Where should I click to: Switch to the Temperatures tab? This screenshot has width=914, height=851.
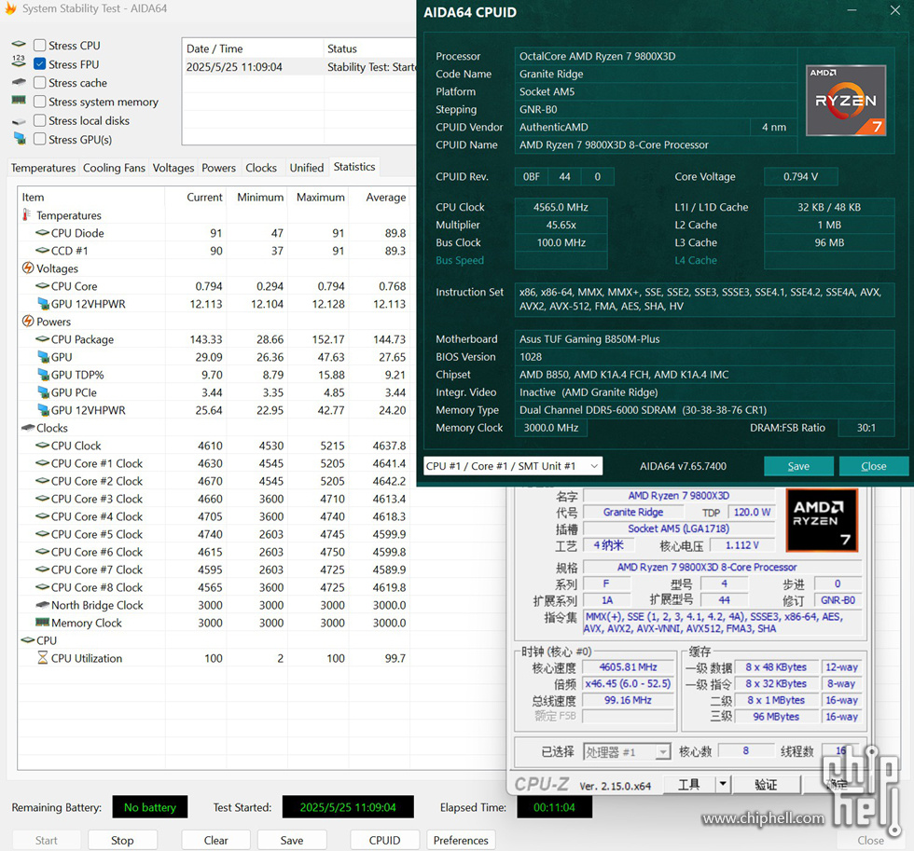tap(43, 168)
